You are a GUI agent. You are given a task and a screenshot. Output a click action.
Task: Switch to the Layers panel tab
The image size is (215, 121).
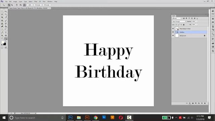[174, 16]
